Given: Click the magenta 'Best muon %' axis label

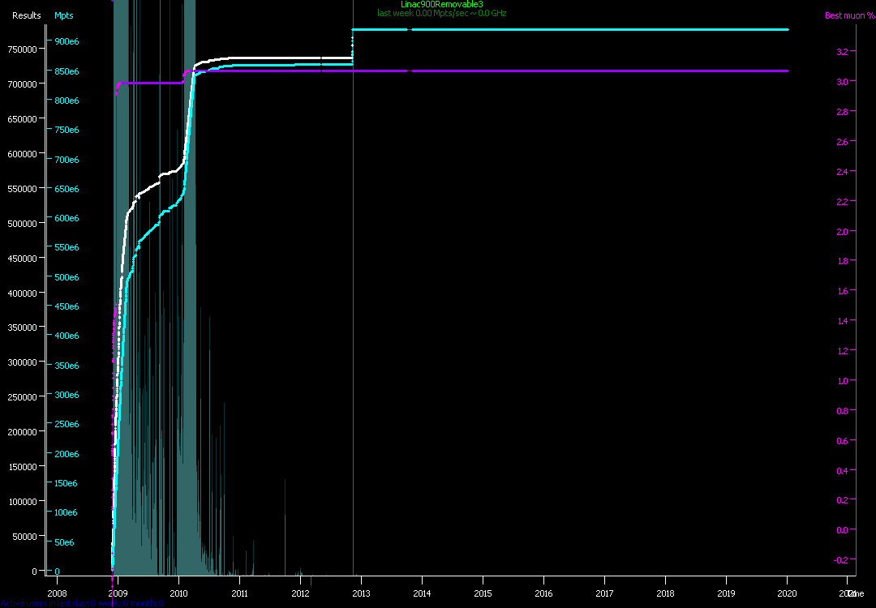Looking at the screenshot, I should point(849,15).
